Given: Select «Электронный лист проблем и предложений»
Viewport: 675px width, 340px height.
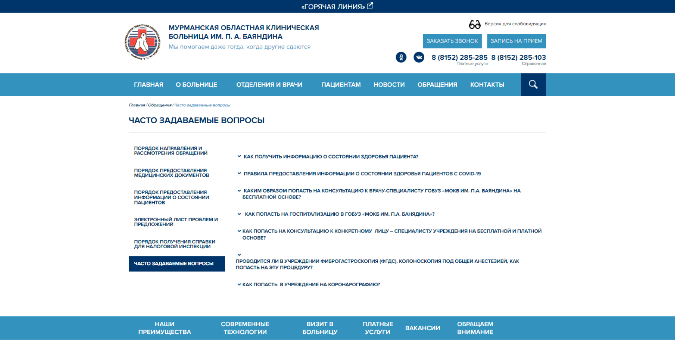Looking at the screenshot, I should coord(176,222).
